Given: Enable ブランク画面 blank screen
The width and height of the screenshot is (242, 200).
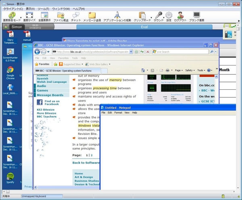Looking at the screenshot, I should (196, 16).
